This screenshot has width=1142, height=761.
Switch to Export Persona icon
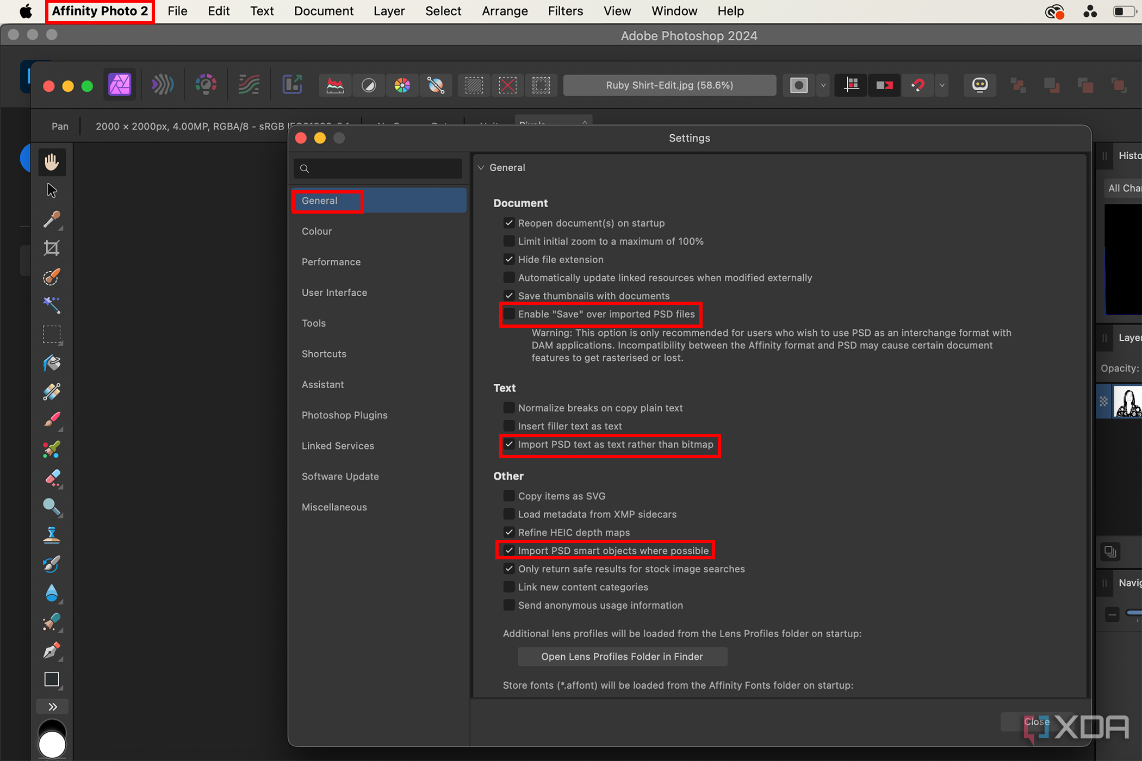tap(292, 85)
